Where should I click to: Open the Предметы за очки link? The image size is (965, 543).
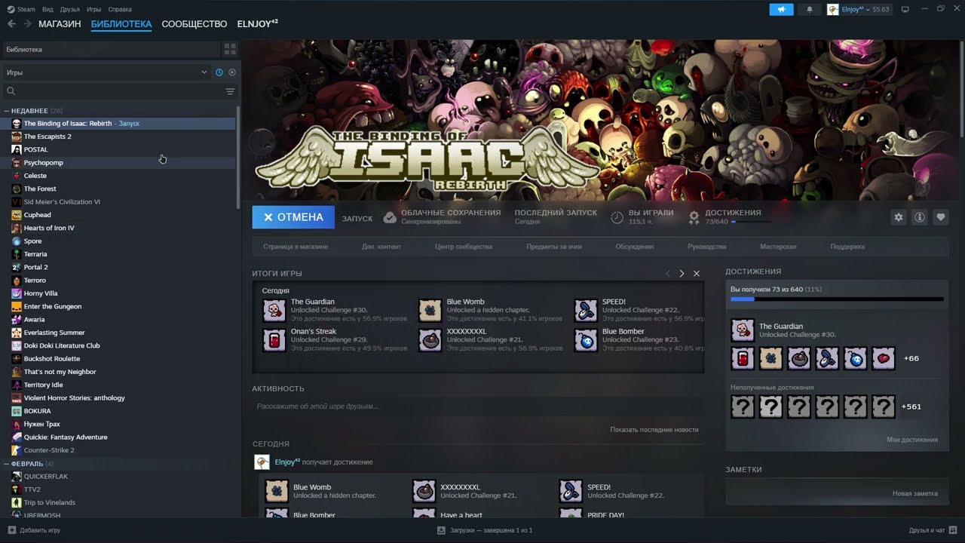pyautogui.click(x=554, y=247)
